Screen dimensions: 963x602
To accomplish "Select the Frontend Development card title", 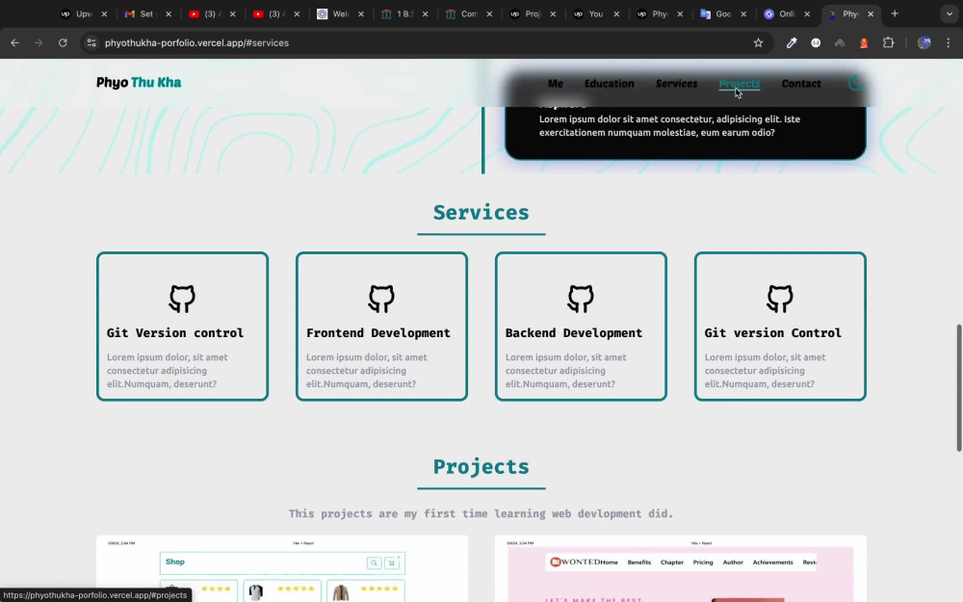I will pos(378,333).
